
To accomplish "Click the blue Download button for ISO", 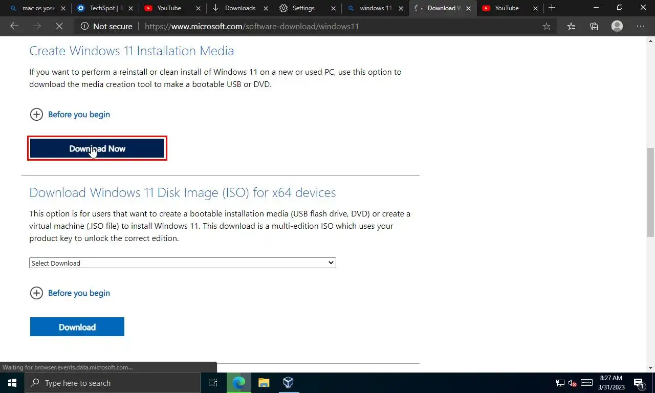I will tap(77, 327).
